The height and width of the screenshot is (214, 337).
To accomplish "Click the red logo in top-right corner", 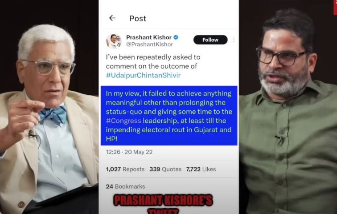I will [335, 7].
